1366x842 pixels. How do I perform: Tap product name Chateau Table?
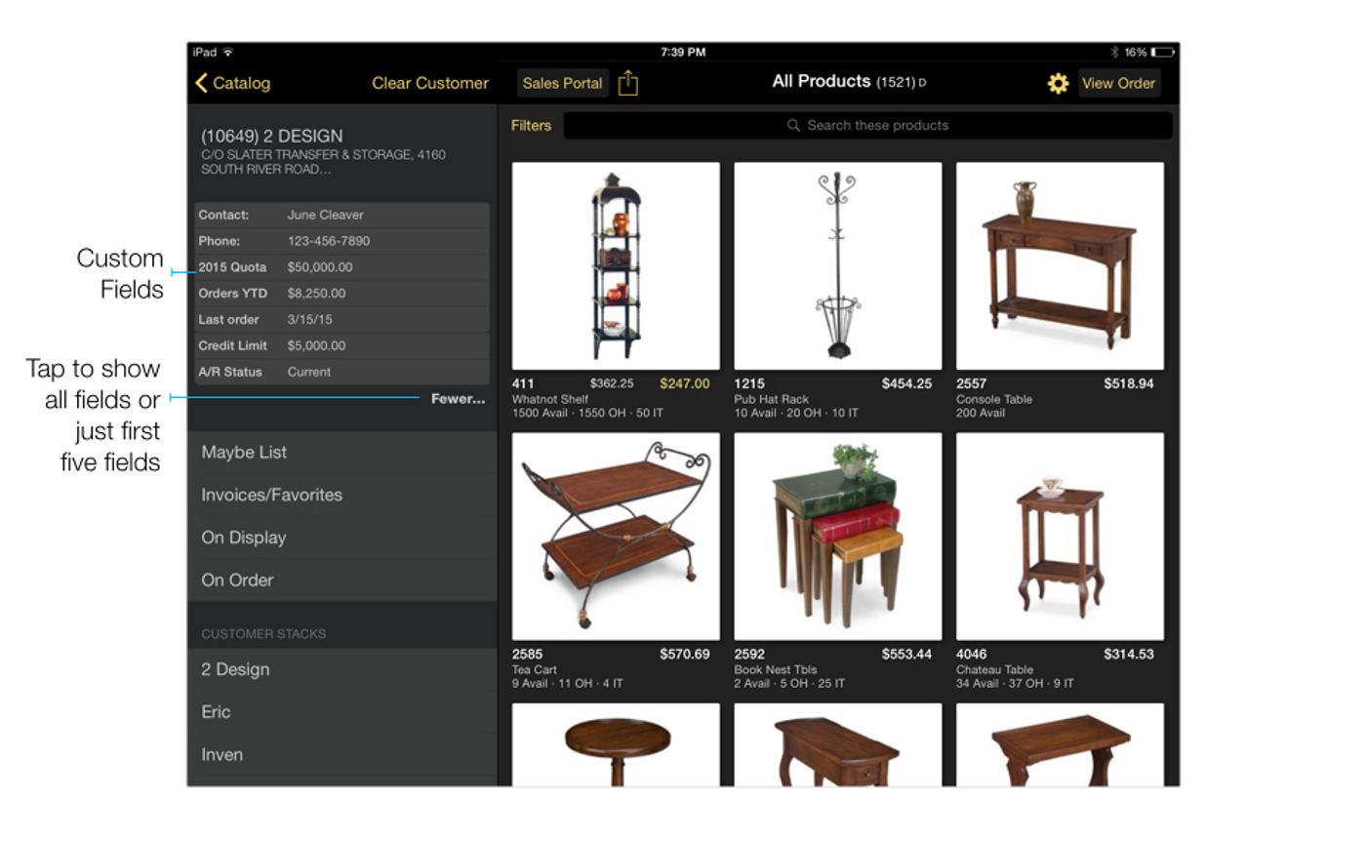994,670
